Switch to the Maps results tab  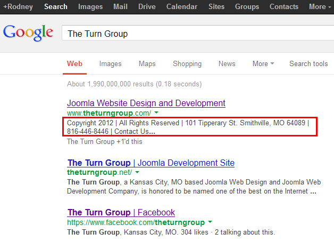coord(147,63)
